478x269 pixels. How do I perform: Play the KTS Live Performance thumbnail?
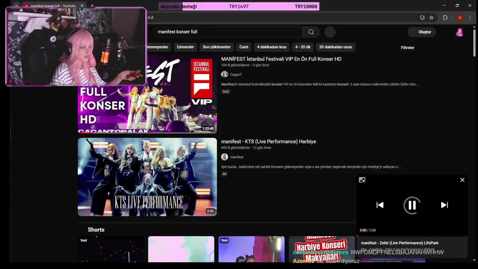147,177
